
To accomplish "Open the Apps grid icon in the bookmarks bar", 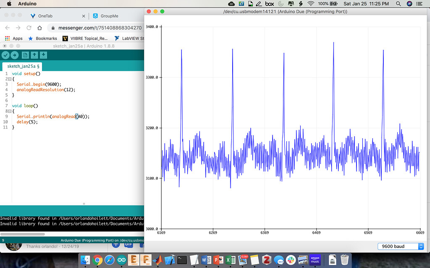I will (x=8, y=38).
